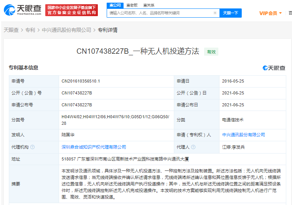Screen dimensions: 292x205
Task: Open 深圳鼎合诚知识产权代理有限公司 agency link
Action: tap(94, 147)
